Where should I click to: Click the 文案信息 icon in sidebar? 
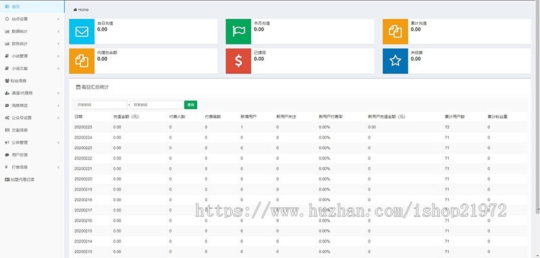7,130
